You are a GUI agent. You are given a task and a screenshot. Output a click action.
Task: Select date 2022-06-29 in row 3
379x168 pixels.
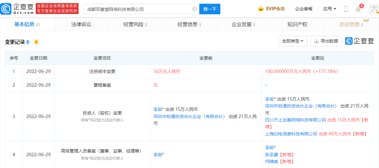coord(38,116)
